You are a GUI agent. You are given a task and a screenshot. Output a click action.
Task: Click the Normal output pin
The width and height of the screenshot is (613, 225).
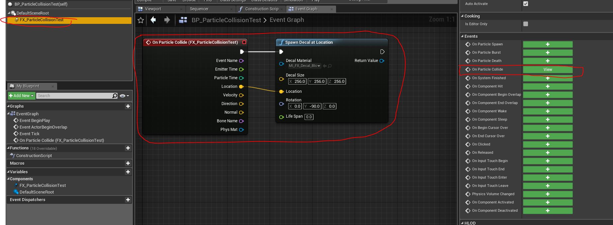(241, 112)
